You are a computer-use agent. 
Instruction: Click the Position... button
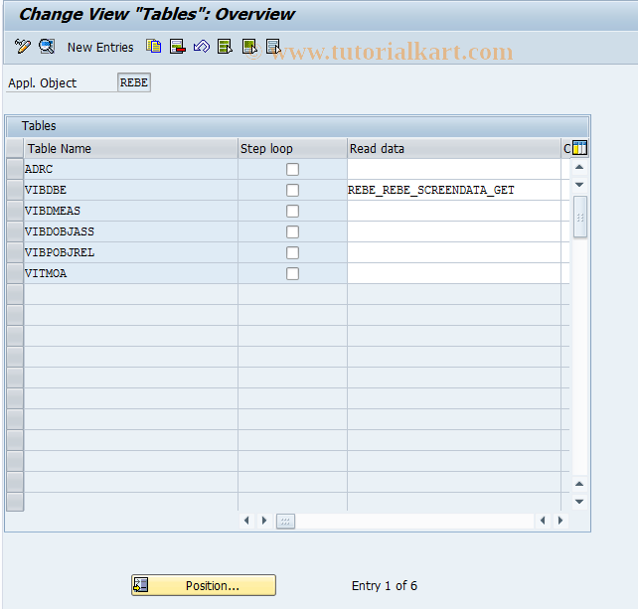(x=204, y=585)
